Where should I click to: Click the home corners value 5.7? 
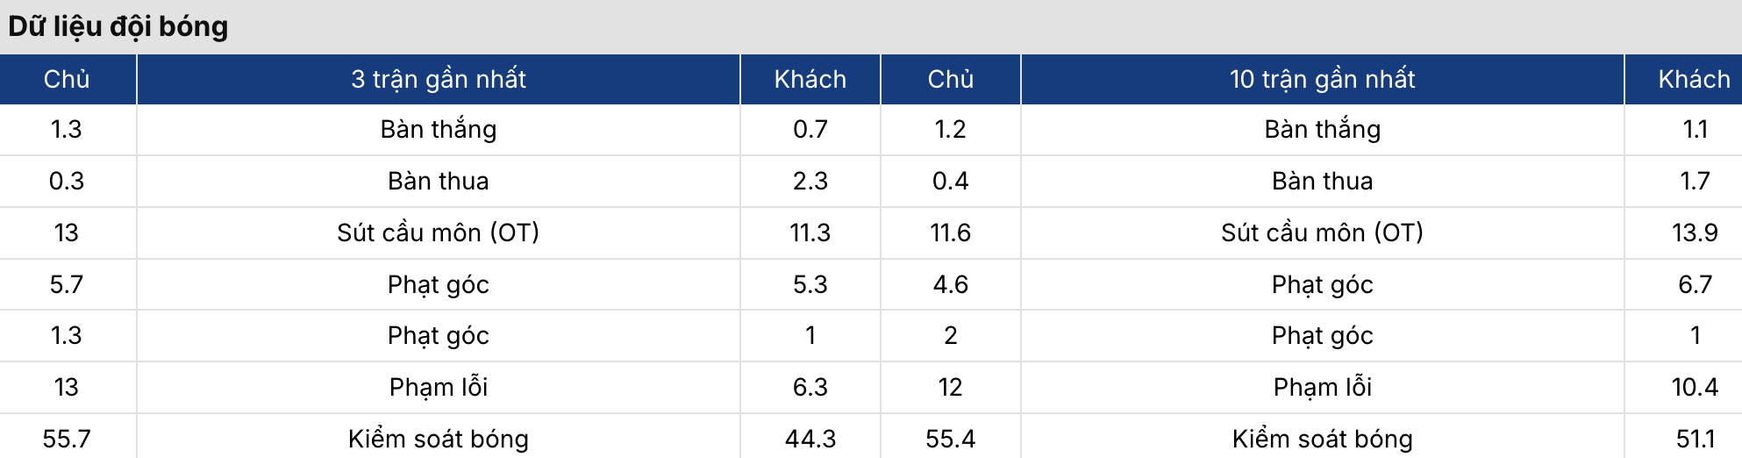coord(67,284)
